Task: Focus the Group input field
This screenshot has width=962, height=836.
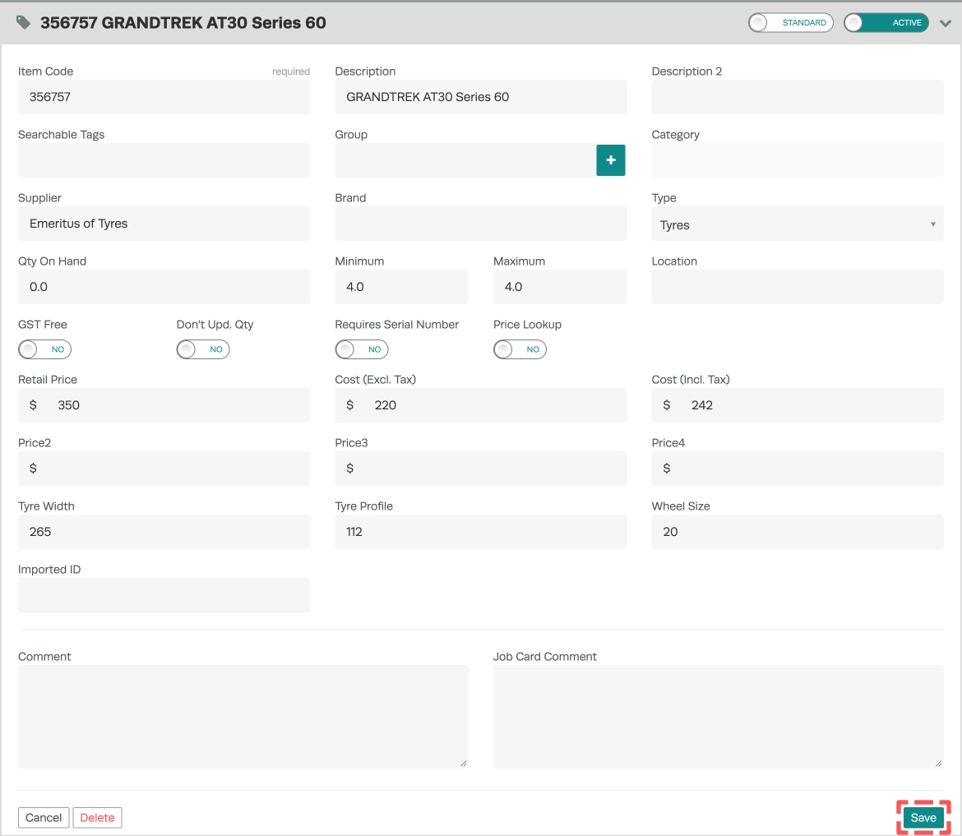Action: (465, 160)
